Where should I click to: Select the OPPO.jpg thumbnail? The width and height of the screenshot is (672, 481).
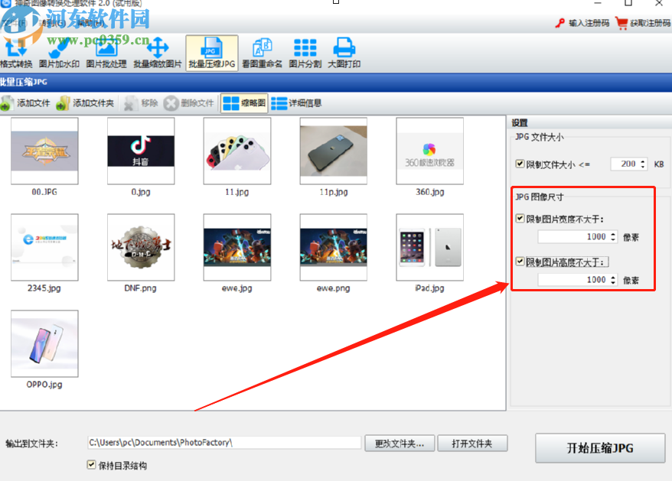click(44, 343)
